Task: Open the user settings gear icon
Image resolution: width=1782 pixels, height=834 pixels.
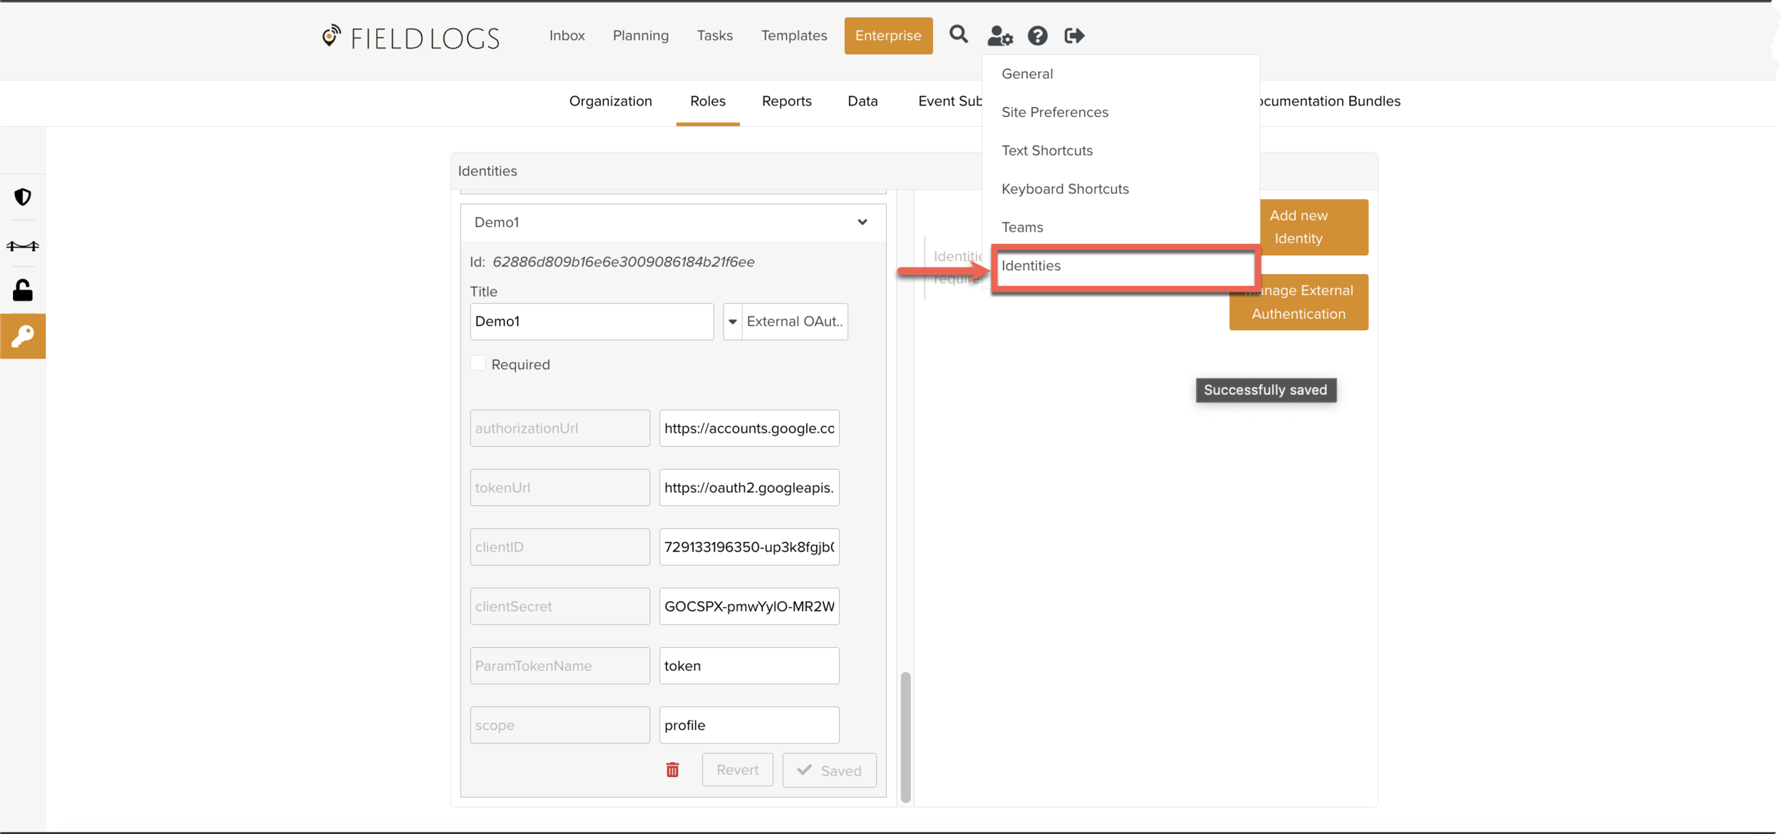Action: point(999,36)
